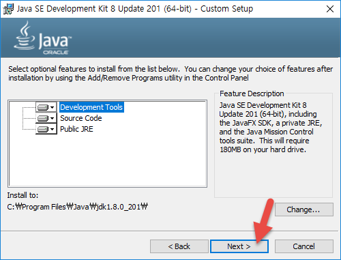The width and height of the screenshot is (341, 260).
Task: Click the Java Oracle logo in the banner
Action: 43,38
